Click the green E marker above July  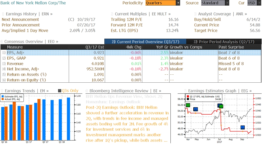(221, 106)
